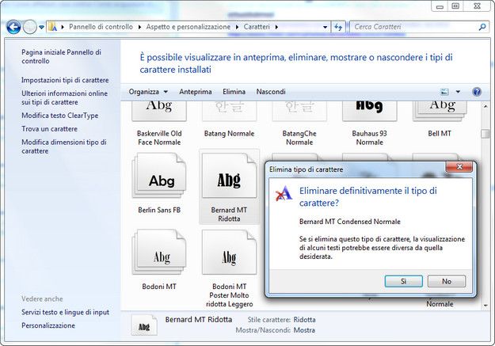Select the BatangChe Normale font

click(x=299, y=124)
